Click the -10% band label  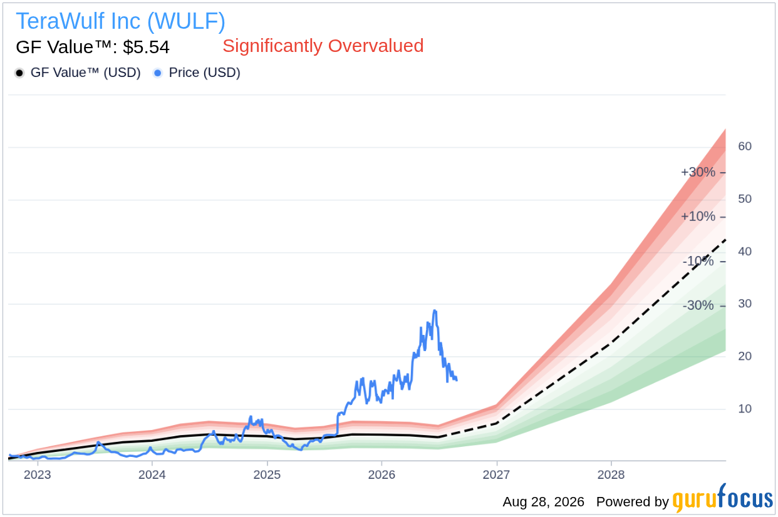point(699,261)
